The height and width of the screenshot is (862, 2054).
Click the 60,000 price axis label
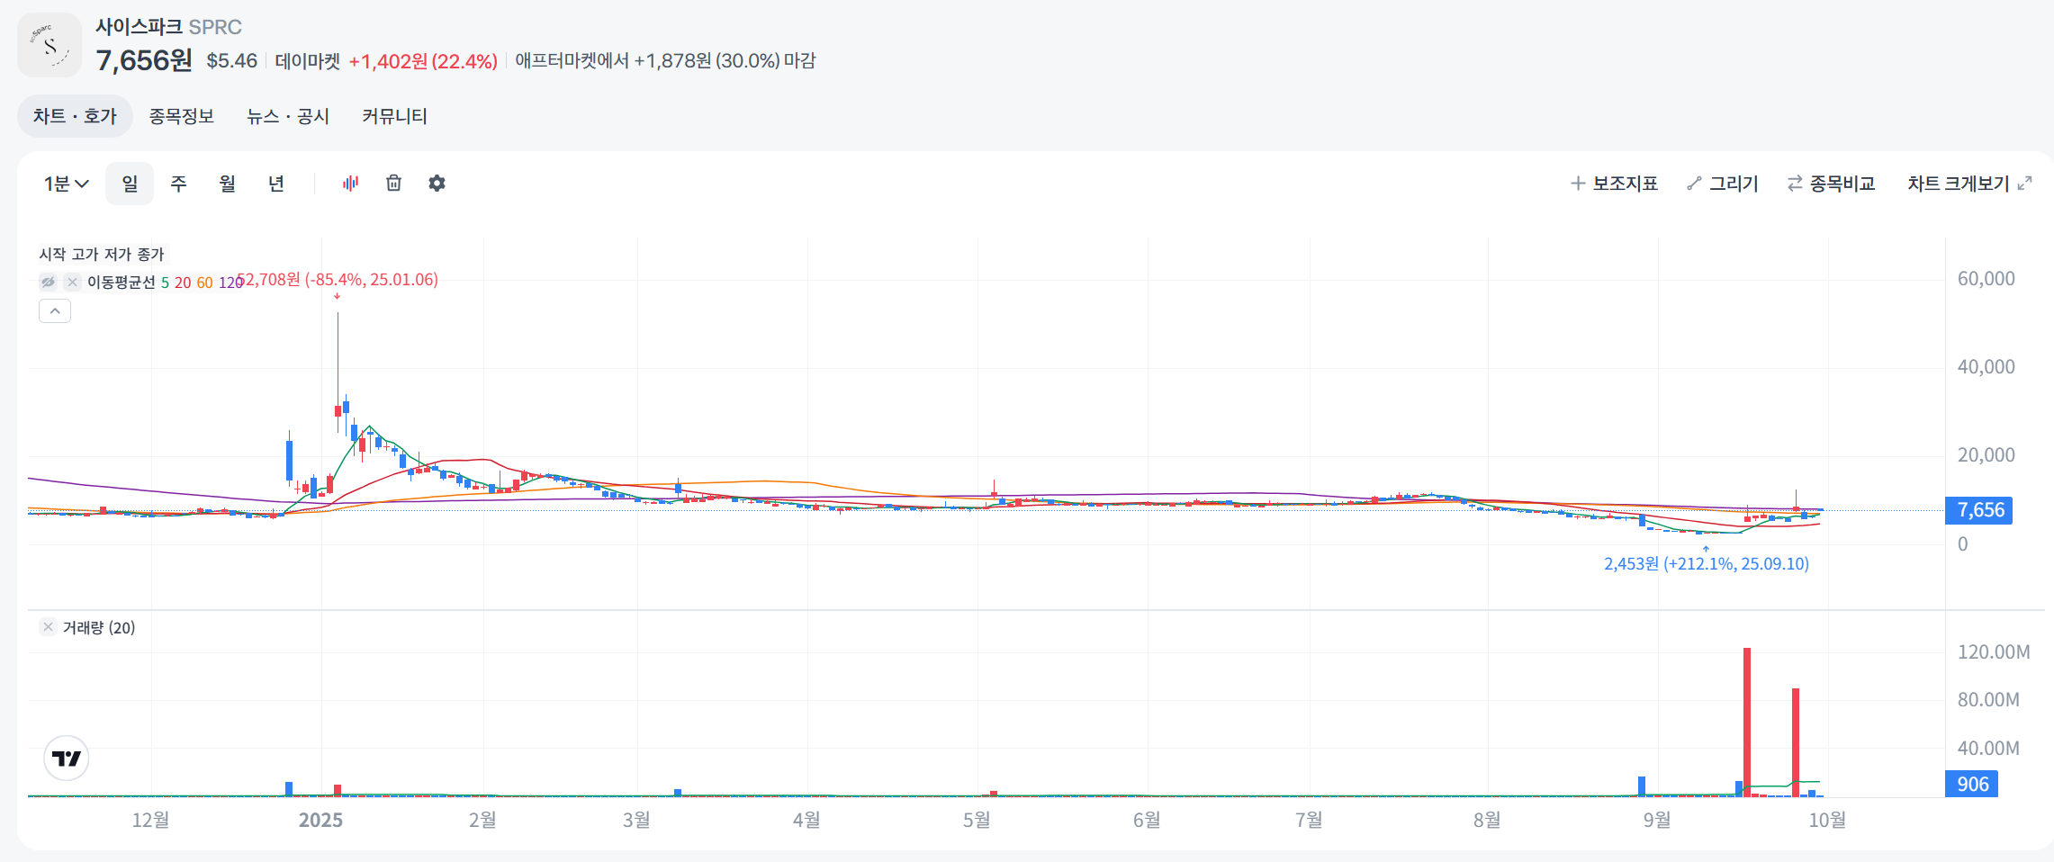pos(1986,279)
